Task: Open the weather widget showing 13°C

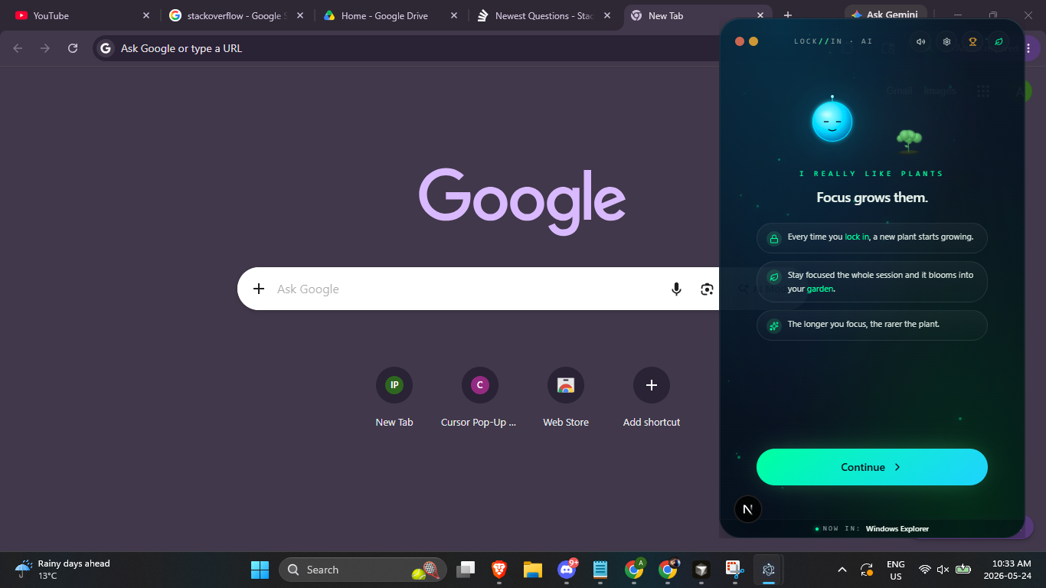Action: click(63, 570)
